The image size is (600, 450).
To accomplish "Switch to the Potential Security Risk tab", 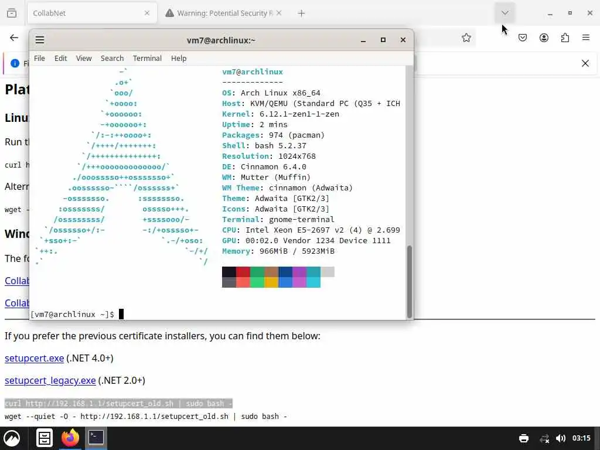I will click(224, 13).
